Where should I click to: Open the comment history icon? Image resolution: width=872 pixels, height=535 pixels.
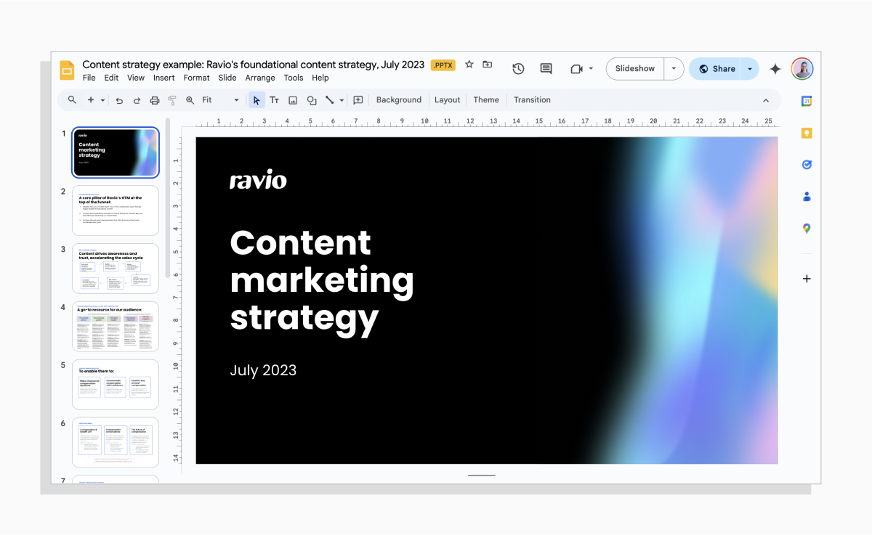546,68
